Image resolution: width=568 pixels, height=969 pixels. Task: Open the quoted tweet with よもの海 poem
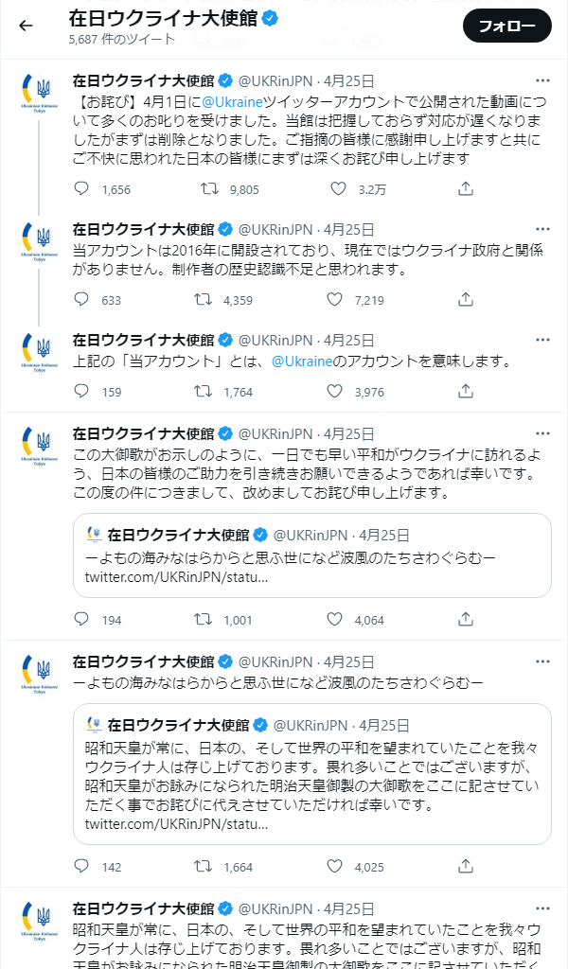(x=312, y=555)
